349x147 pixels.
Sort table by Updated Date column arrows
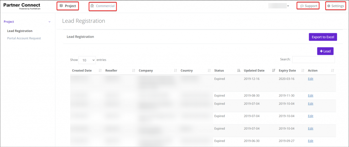(274, 71)
